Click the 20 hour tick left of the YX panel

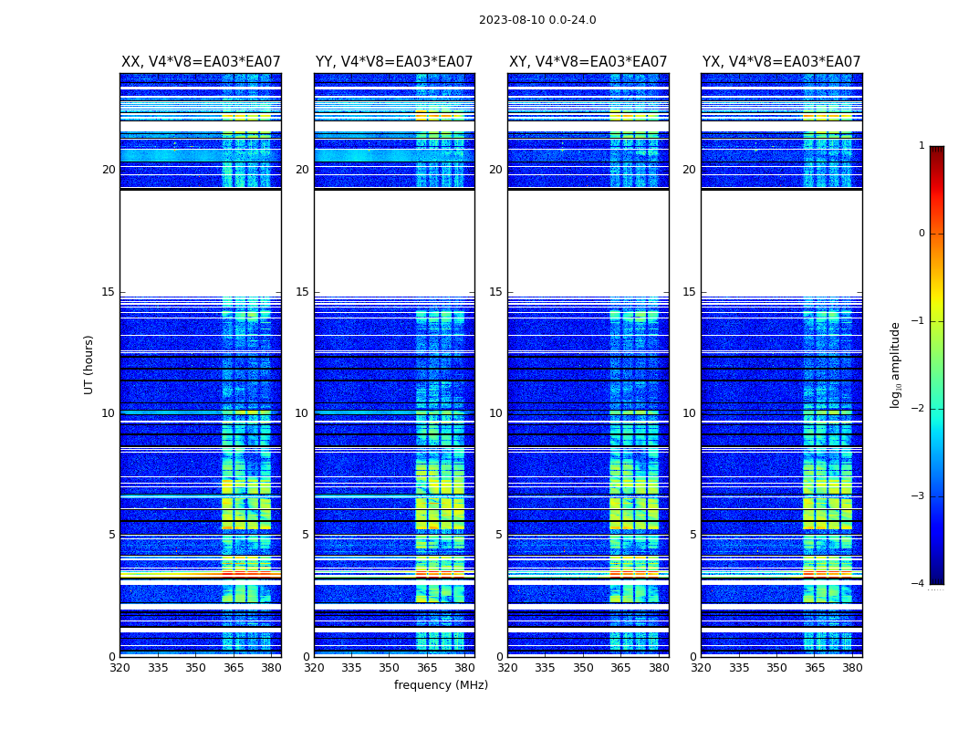[x=689, y=170]
